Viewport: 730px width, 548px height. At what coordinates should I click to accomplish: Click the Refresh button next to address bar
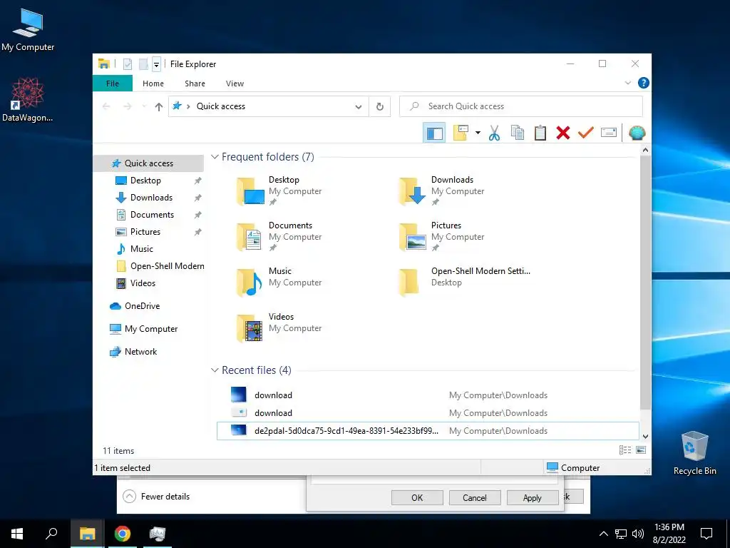(380, 106)
